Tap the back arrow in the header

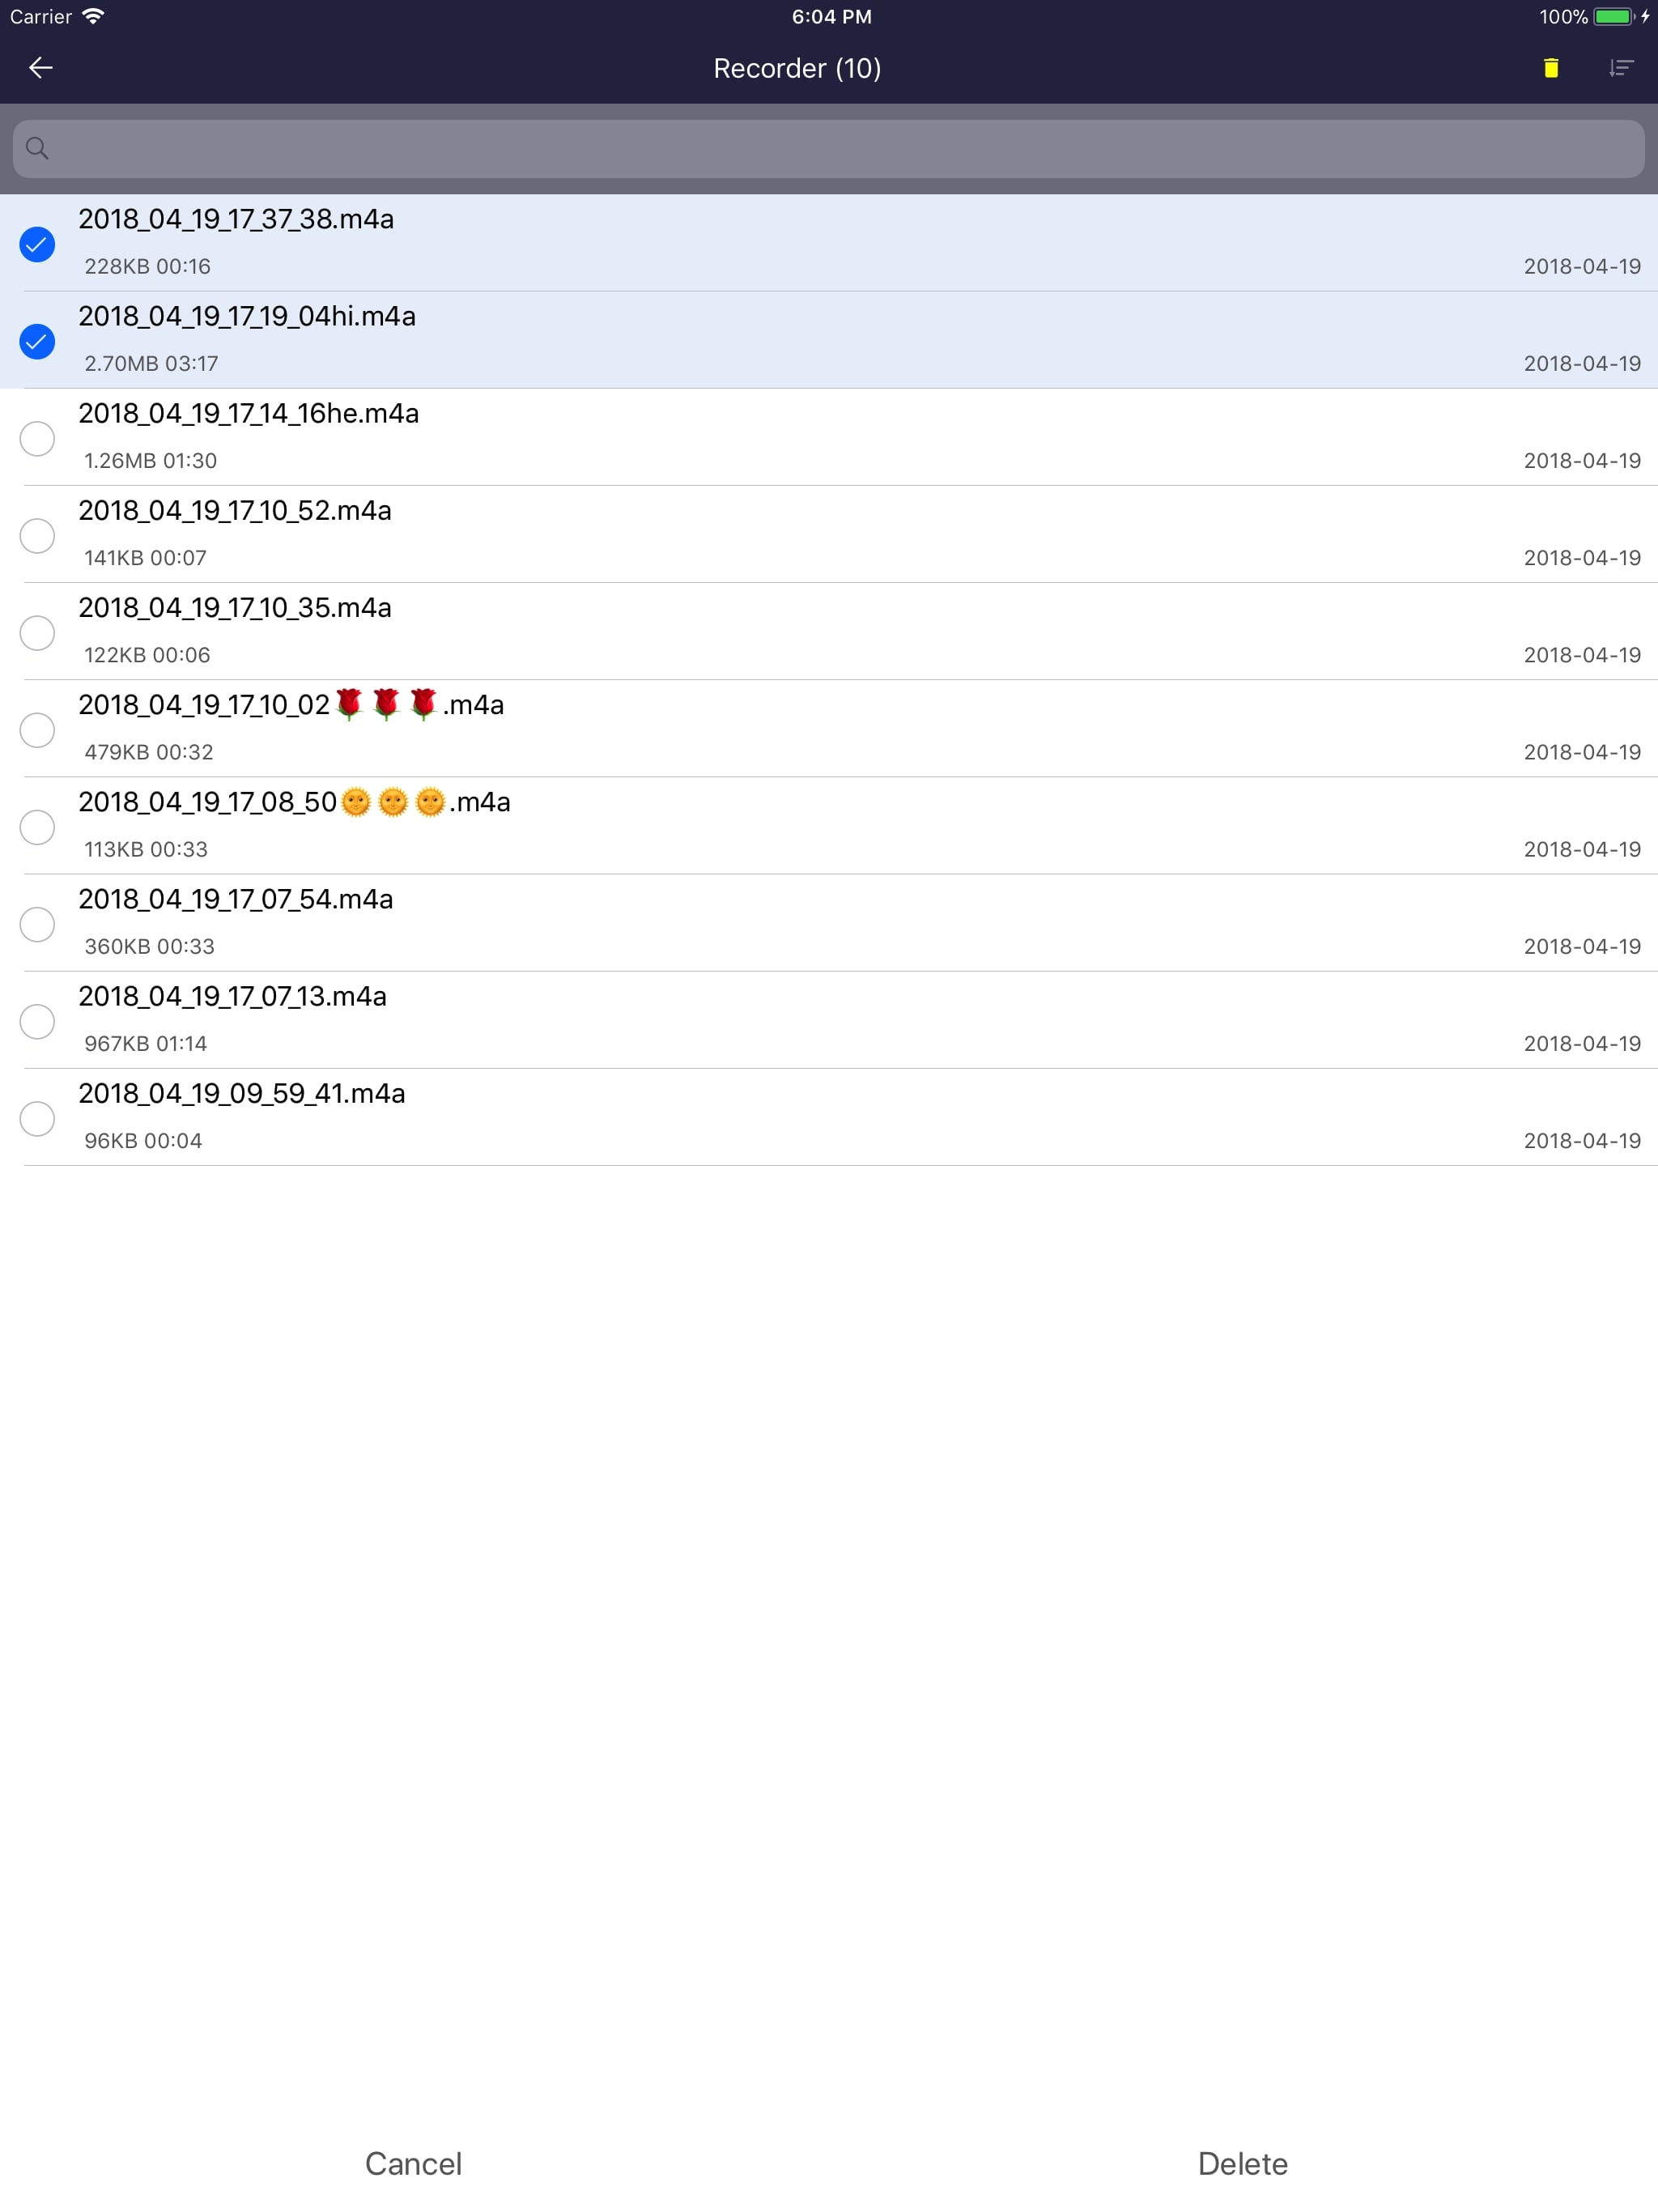tap(41, 68)
